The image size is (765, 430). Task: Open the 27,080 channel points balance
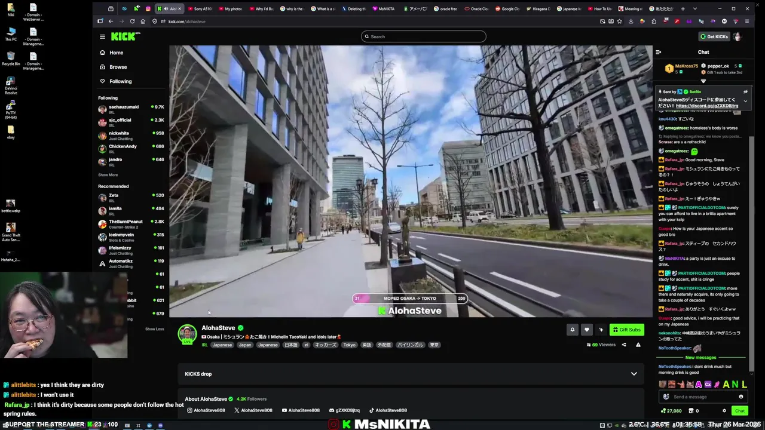[x=671, y=411]
